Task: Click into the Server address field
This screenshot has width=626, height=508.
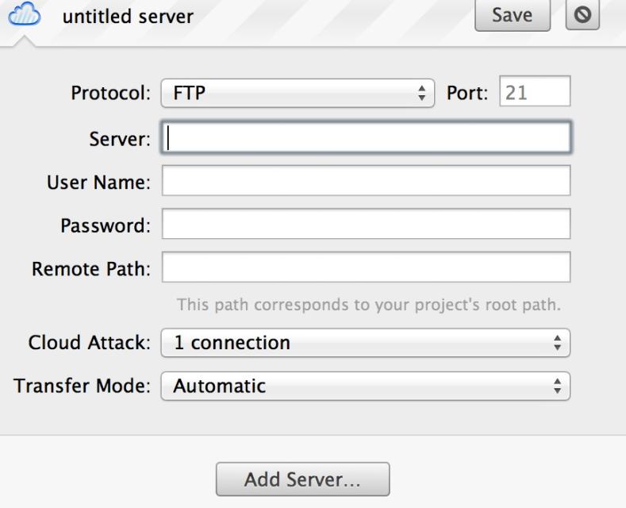Action: [366, 137]
